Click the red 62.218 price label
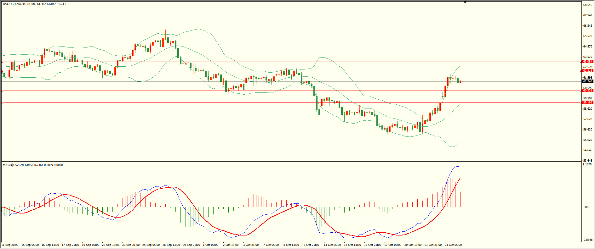 click(587, 71)
